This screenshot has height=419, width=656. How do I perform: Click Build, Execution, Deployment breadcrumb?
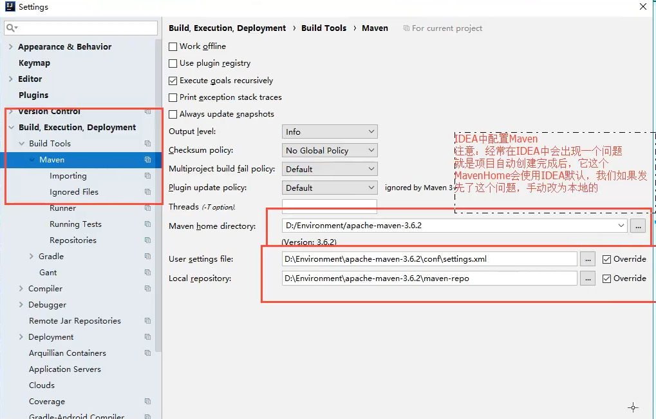point(227,28)
